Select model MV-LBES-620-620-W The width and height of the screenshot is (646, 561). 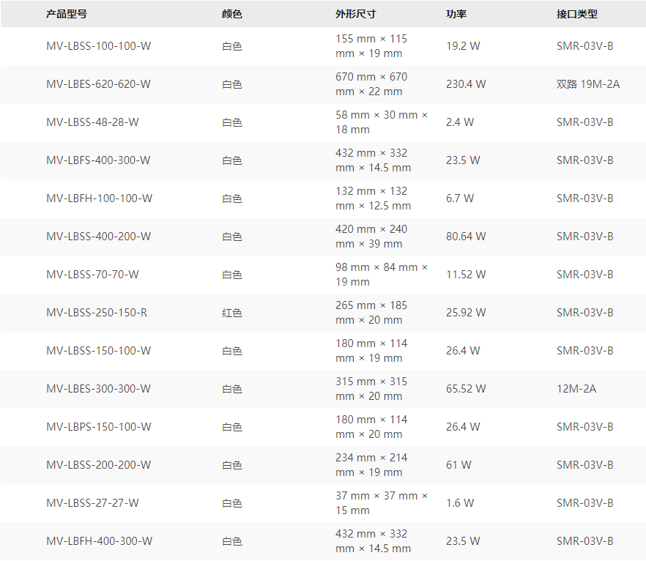coord(98,84)
